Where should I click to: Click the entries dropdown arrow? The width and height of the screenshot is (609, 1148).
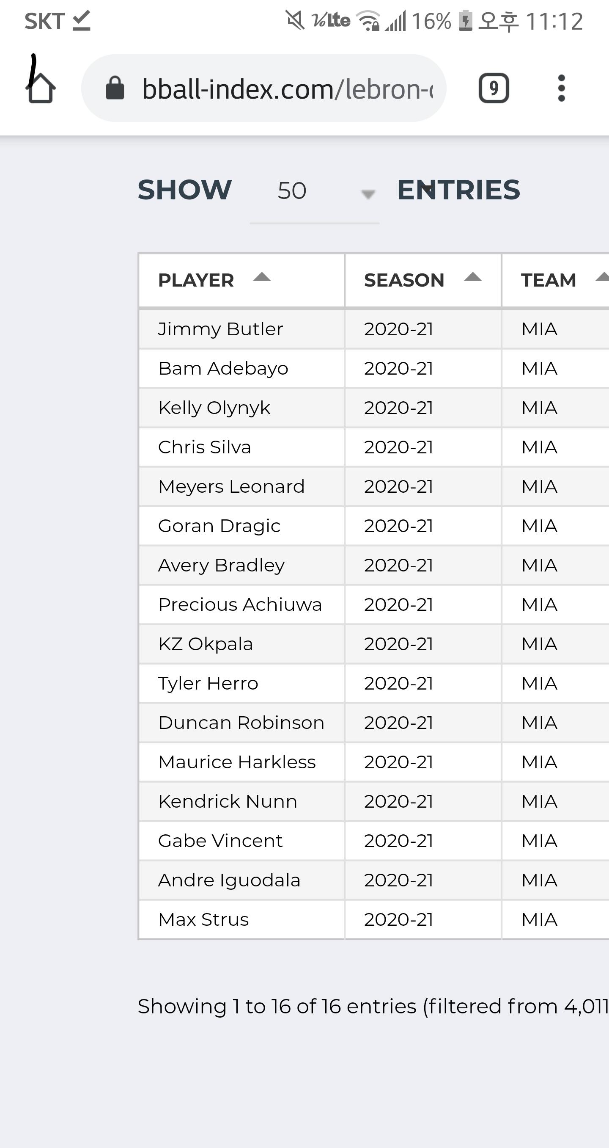tap(368, 194)
